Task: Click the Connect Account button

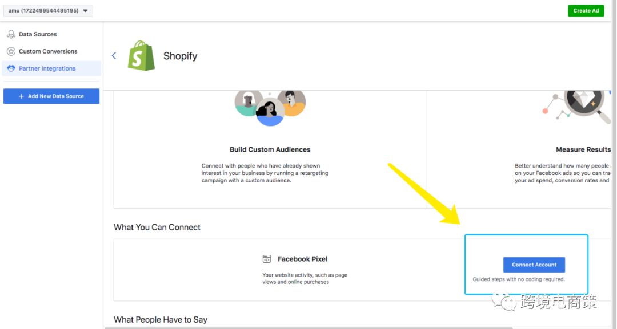Action: (534, 265)
